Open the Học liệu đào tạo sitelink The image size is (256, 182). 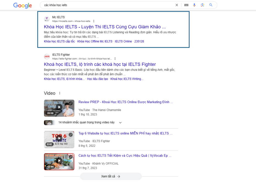tap(98, 79)
